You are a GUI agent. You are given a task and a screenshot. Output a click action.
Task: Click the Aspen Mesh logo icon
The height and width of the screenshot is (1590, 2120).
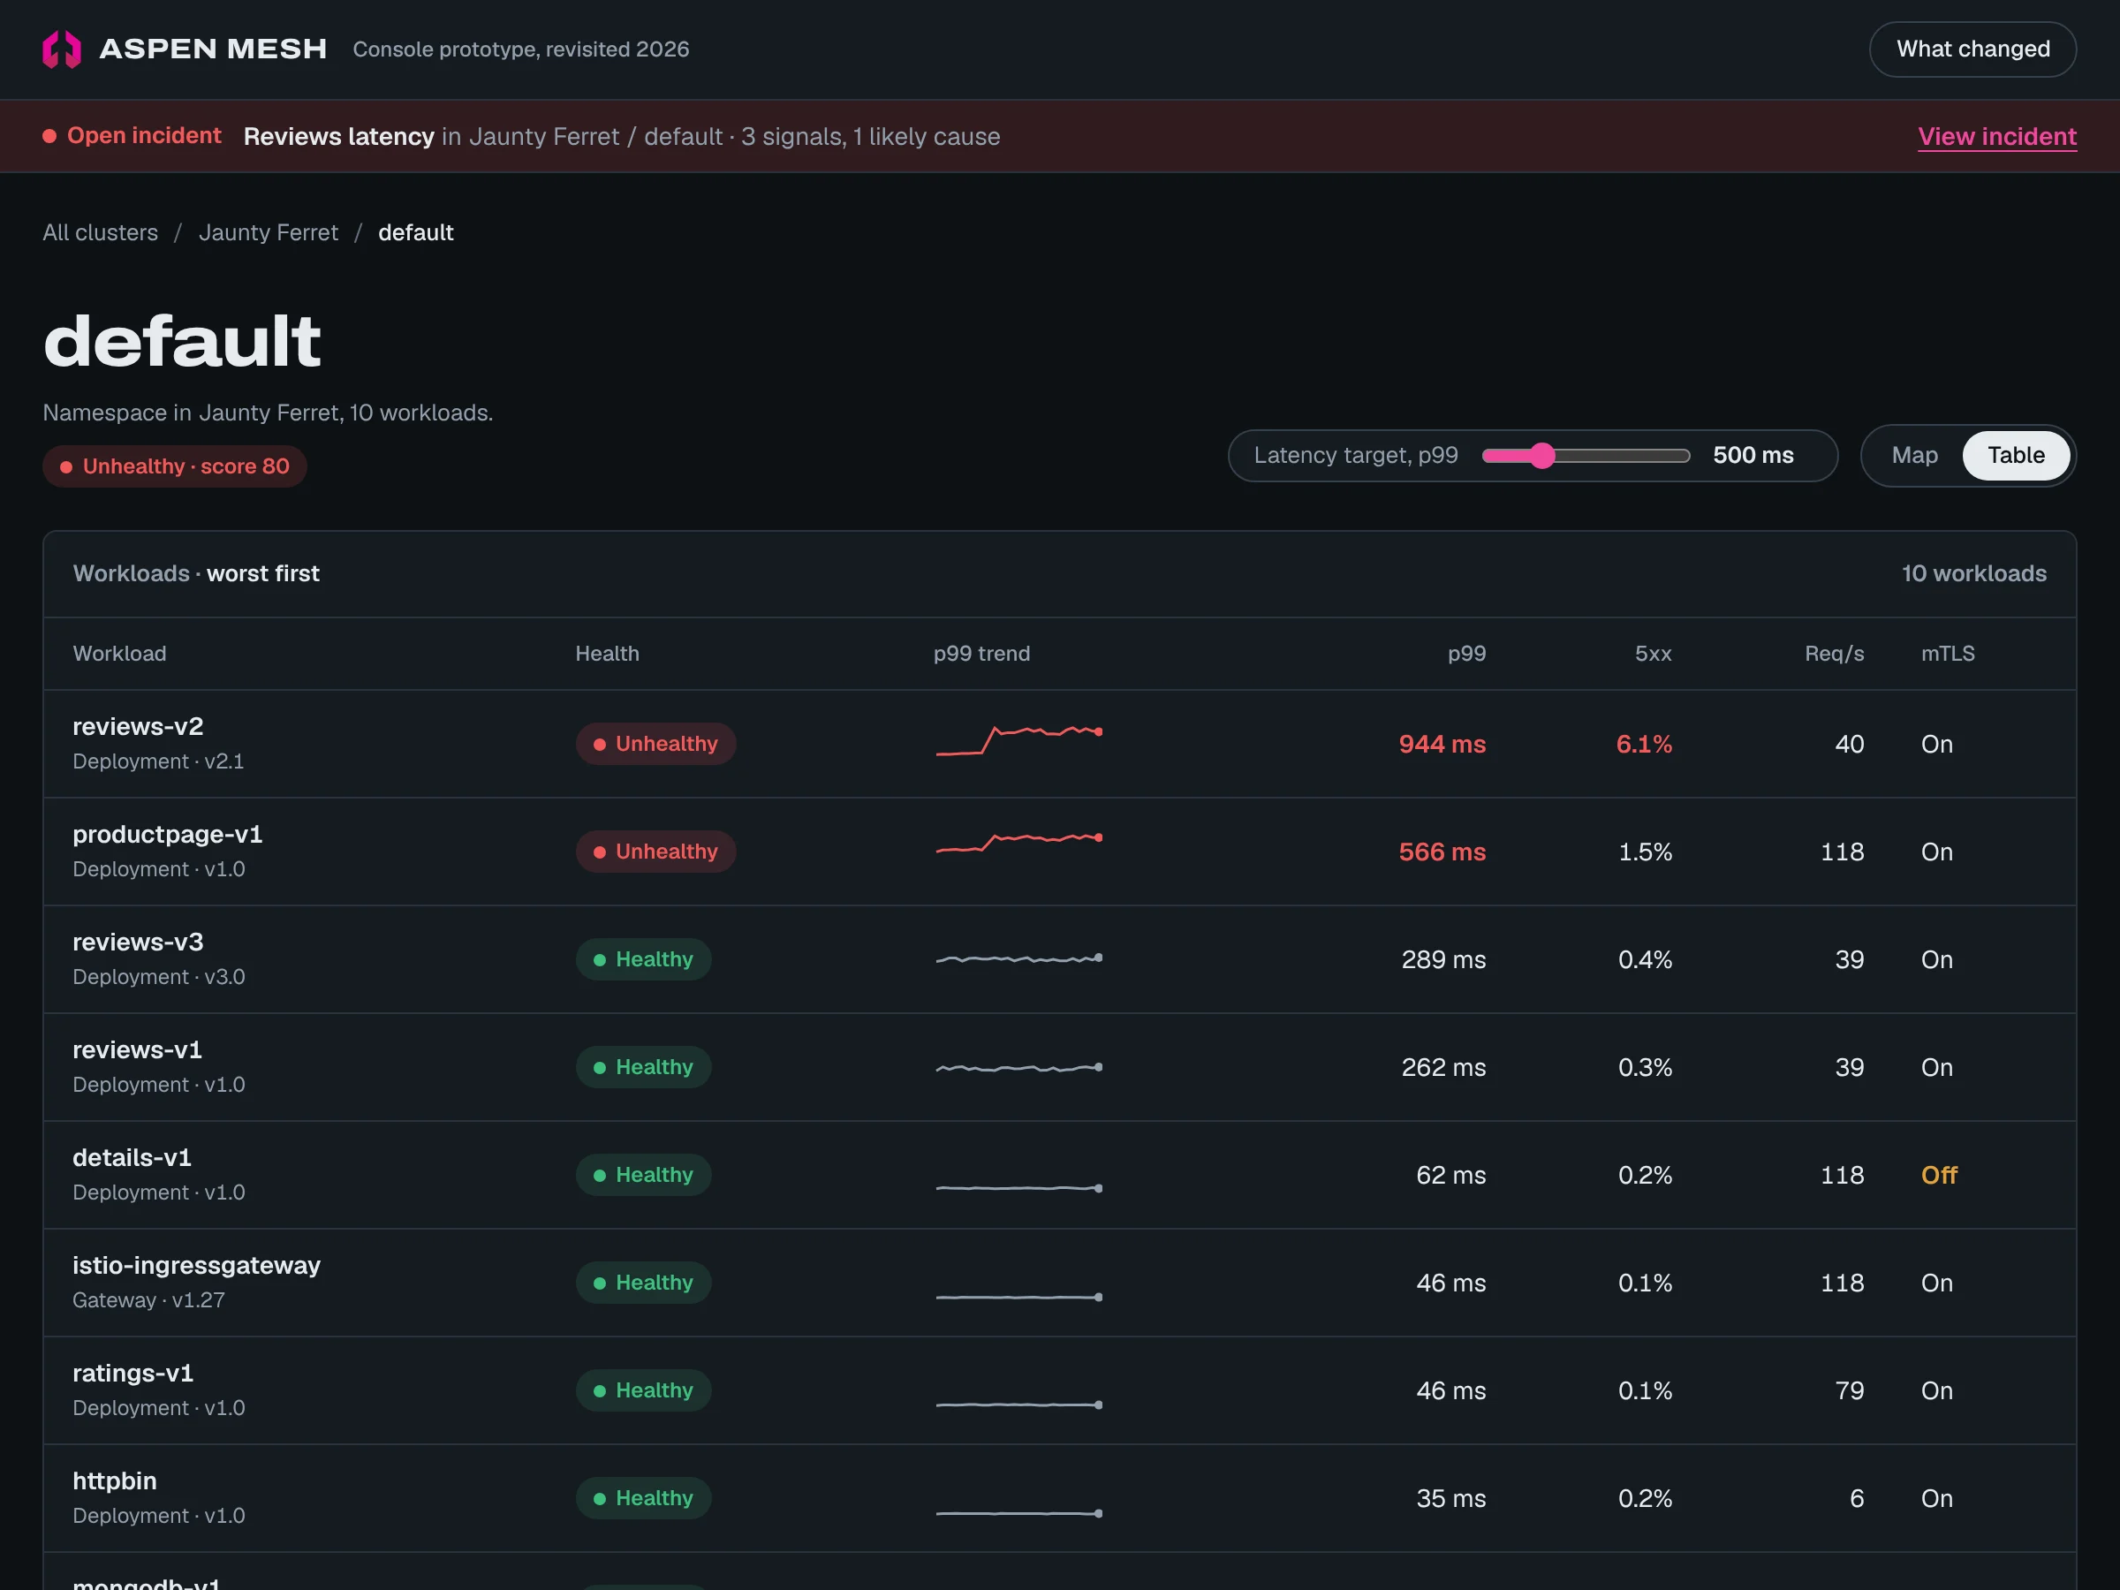coord(63,49)
